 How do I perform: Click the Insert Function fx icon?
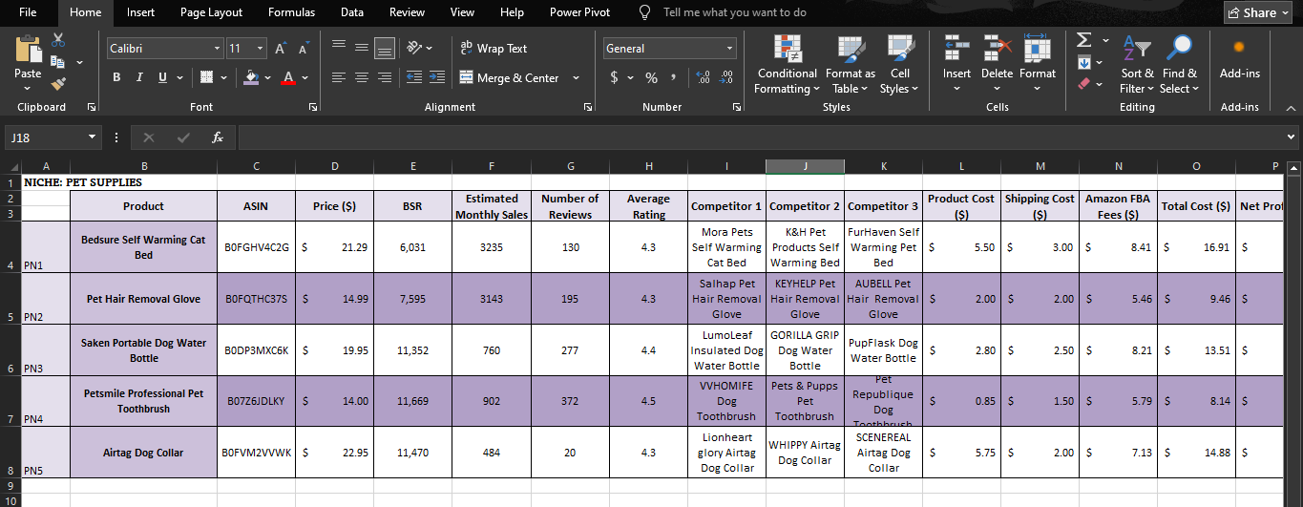(x=218, y=137)
